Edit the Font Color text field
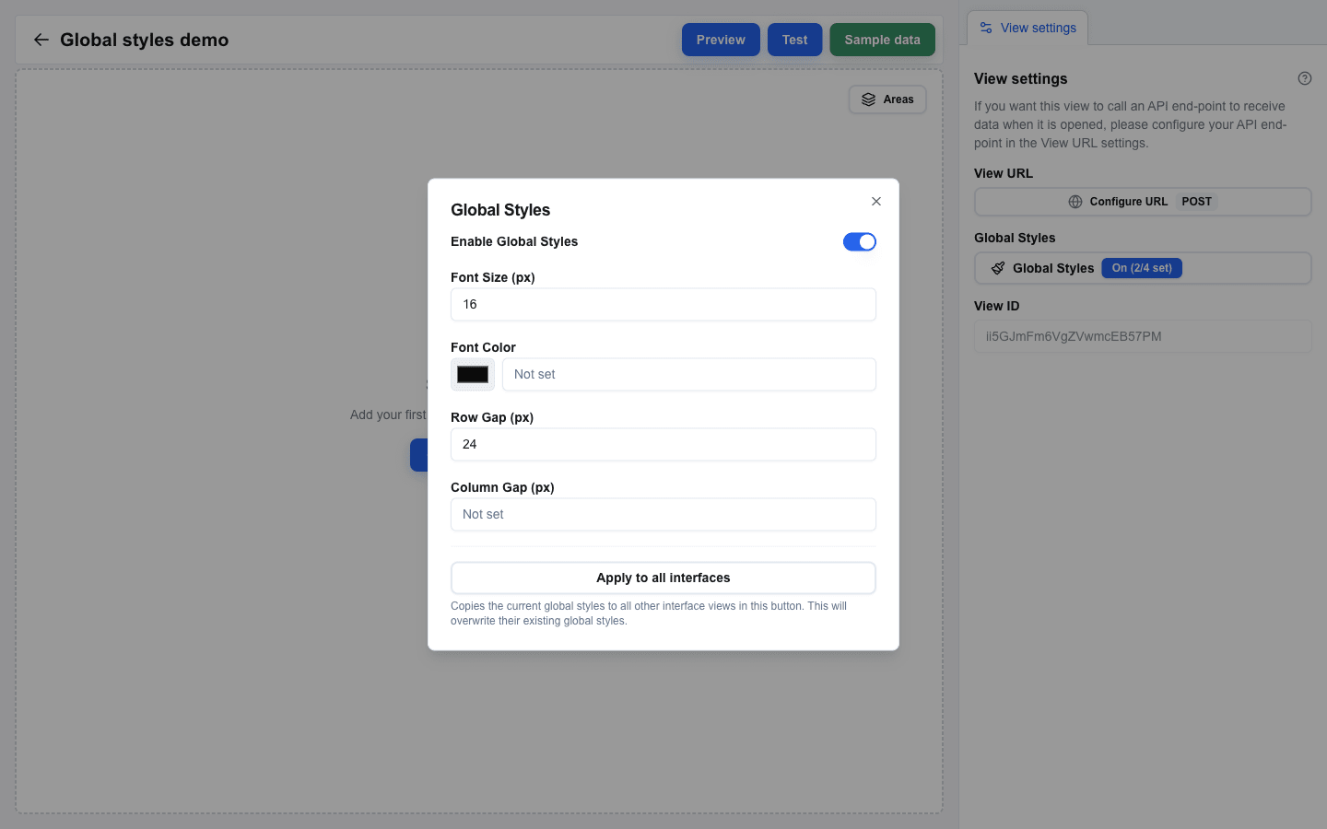 [x=689, y=375]
